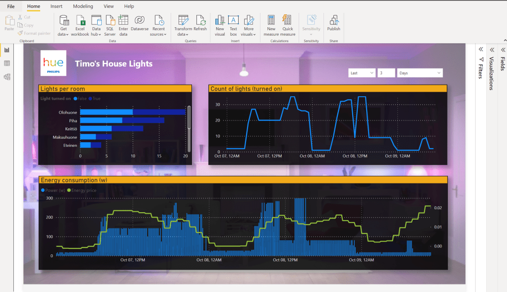Click the Publish icon
The width and height of the screenshot is (507, 292).
tap(333, 20)
